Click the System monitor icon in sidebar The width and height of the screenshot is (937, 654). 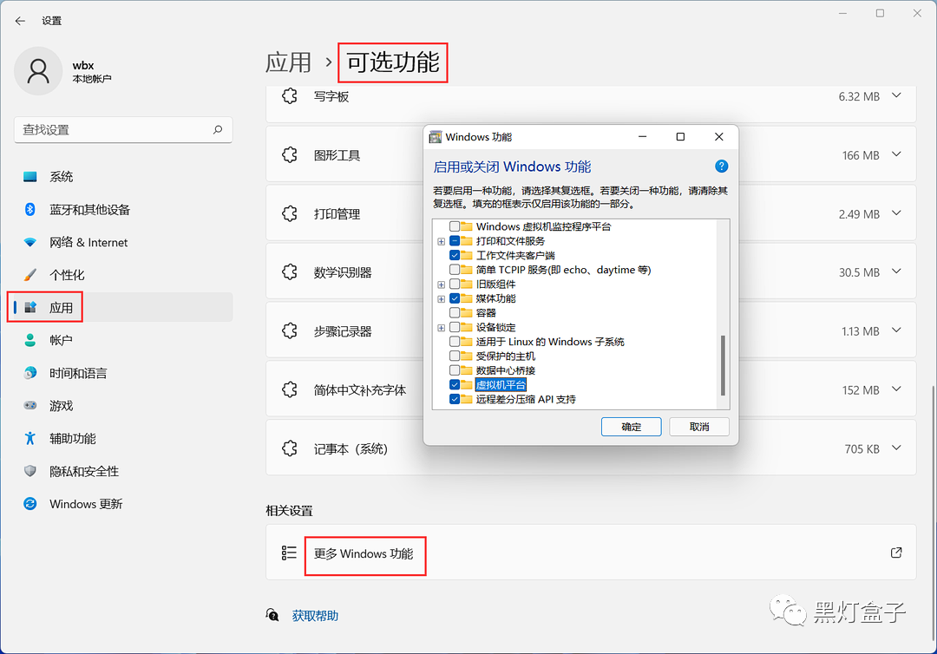(x=29, y=177)
